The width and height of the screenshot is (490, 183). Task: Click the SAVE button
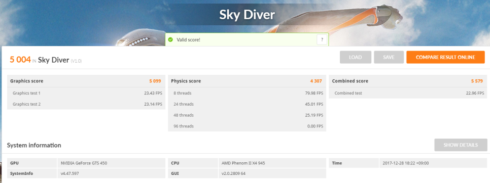pos(389,57)
